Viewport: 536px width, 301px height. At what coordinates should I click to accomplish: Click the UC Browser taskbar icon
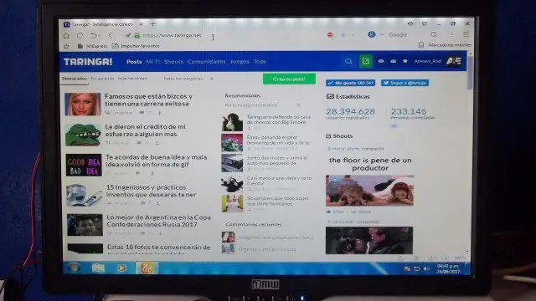(147, 268)
